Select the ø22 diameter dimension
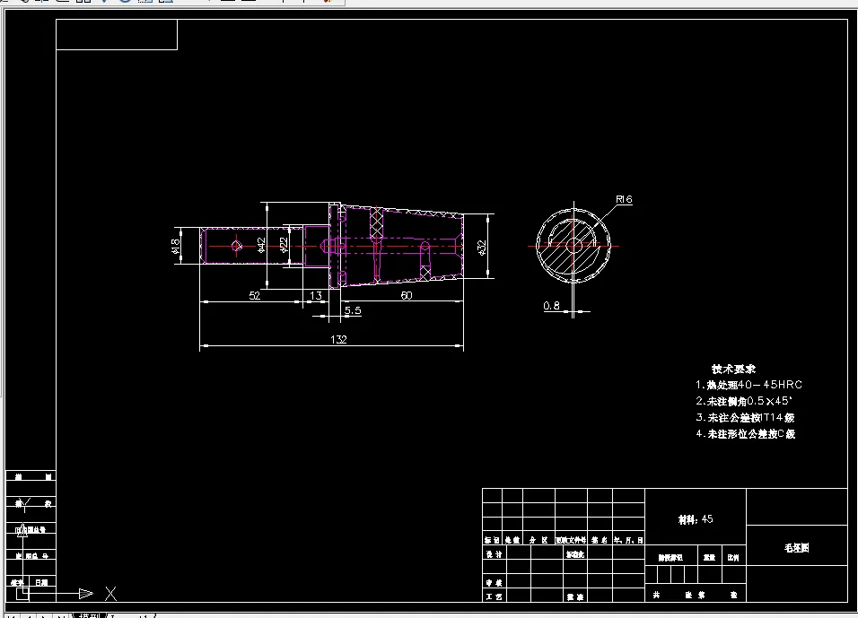This screenshot has width=858, height=618. pos(284,245)
